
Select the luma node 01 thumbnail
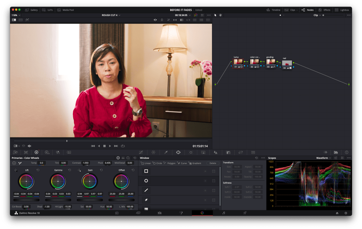click(x=238, y=61)
